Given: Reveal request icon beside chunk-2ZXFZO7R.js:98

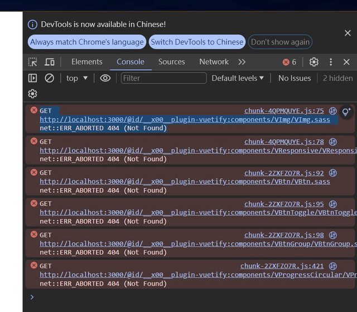Looking at the screenshot, I should [x=333, y=235].
